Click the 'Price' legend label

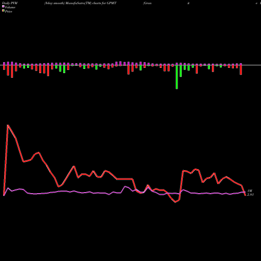coord(8,11)
